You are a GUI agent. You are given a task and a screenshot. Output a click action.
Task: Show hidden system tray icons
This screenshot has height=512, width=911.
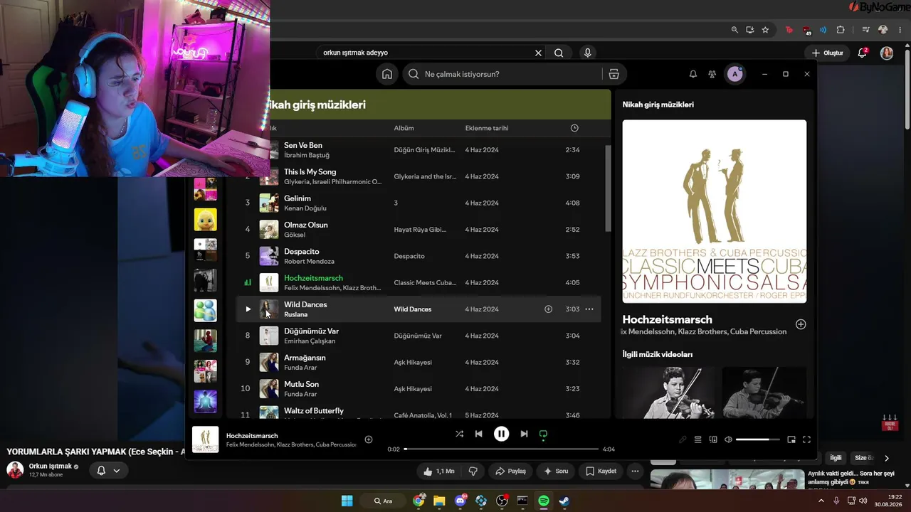point(821,501)
